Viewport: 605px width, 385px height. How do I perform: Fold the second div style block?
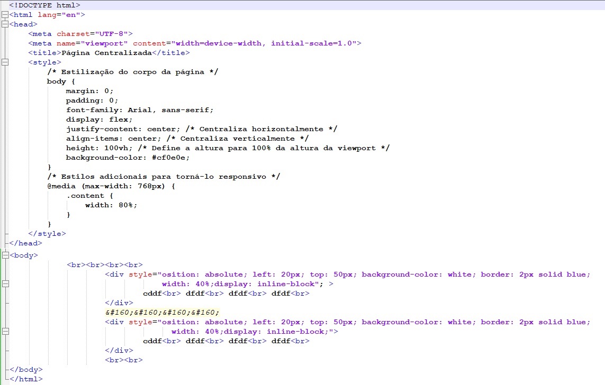click(5, 332)
